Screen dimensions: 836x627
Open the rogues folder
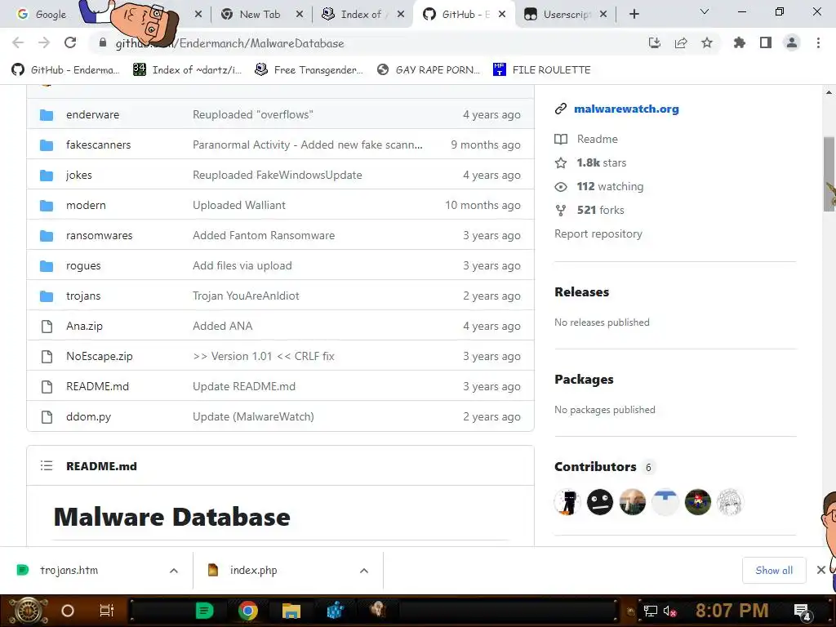(x=83, y=265)
